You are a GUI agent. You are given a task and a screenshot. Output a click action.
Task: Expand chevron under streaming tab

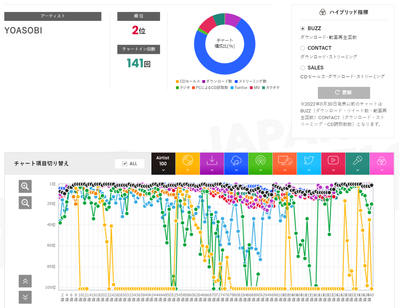236,170
